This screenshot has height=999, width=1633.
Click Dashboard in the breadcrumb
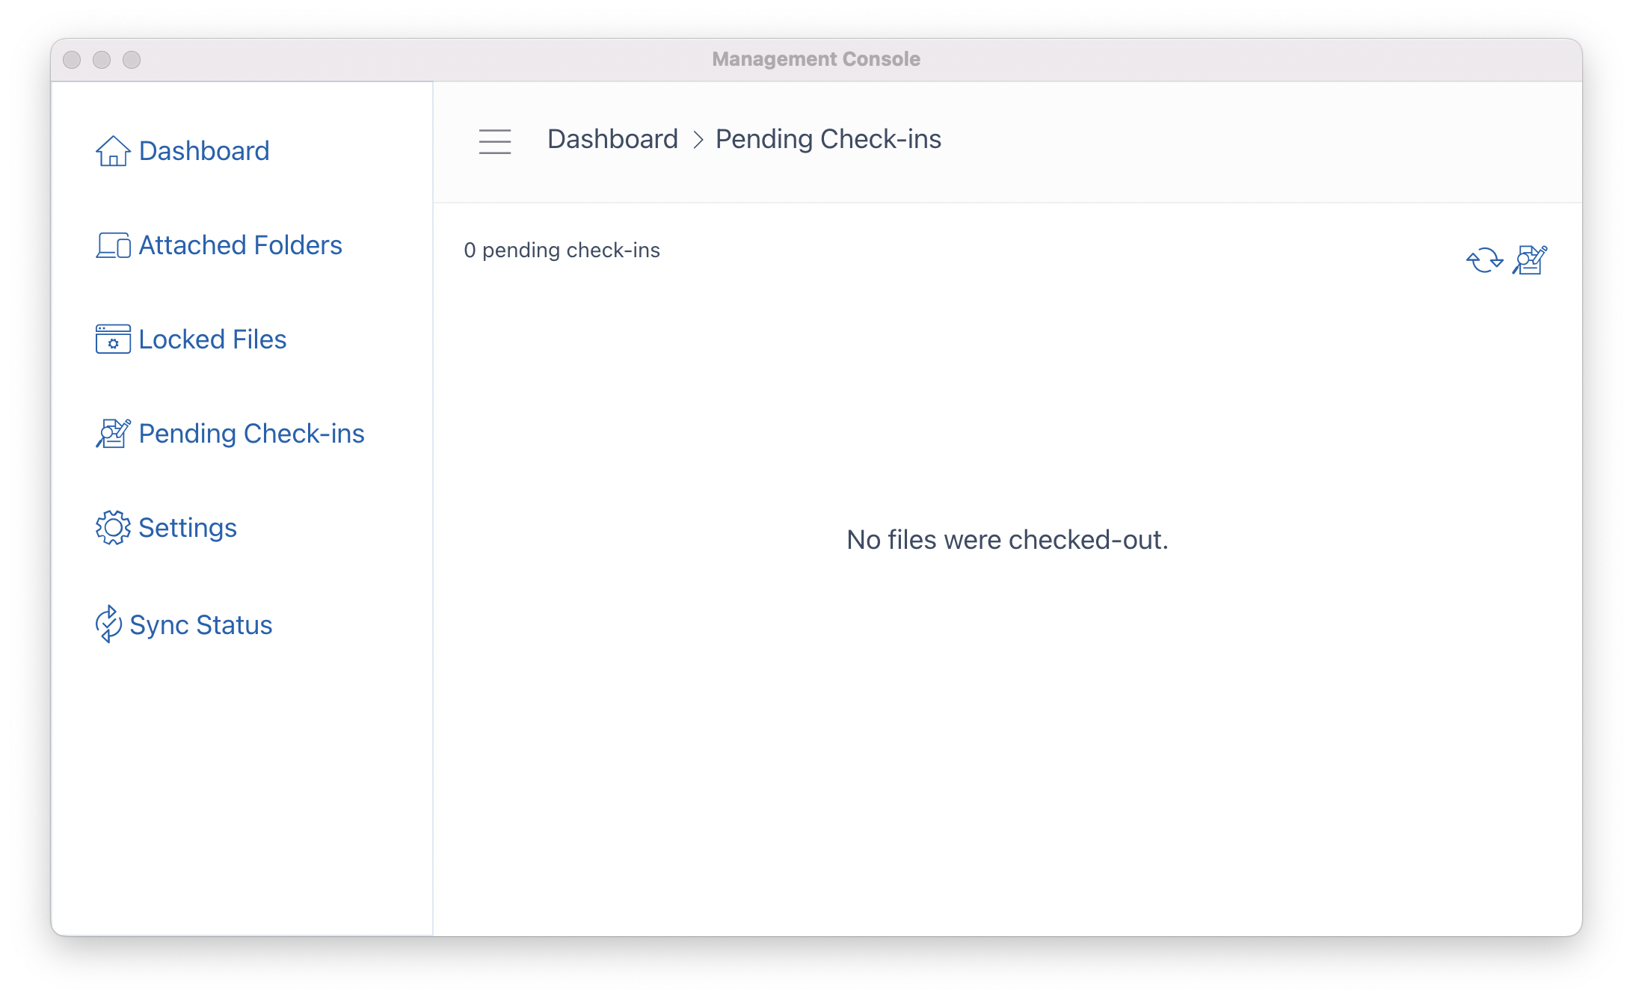[x=612, y=139]
